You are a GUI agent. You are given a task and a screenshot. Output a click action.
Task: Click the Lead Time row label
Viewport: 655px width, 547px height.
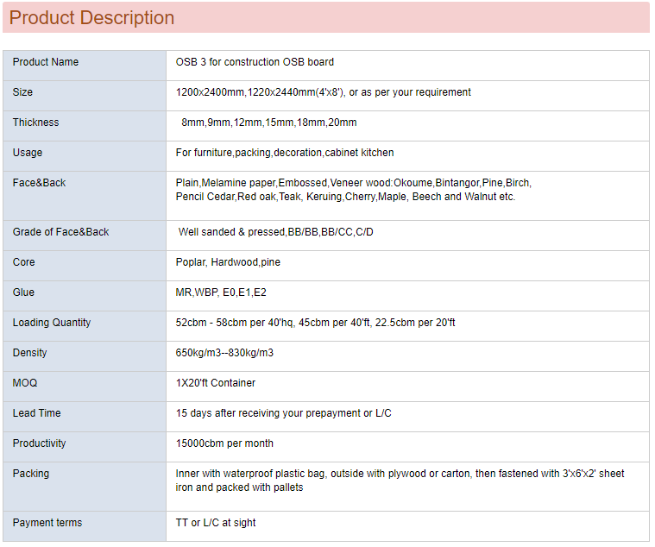(37, 413)
